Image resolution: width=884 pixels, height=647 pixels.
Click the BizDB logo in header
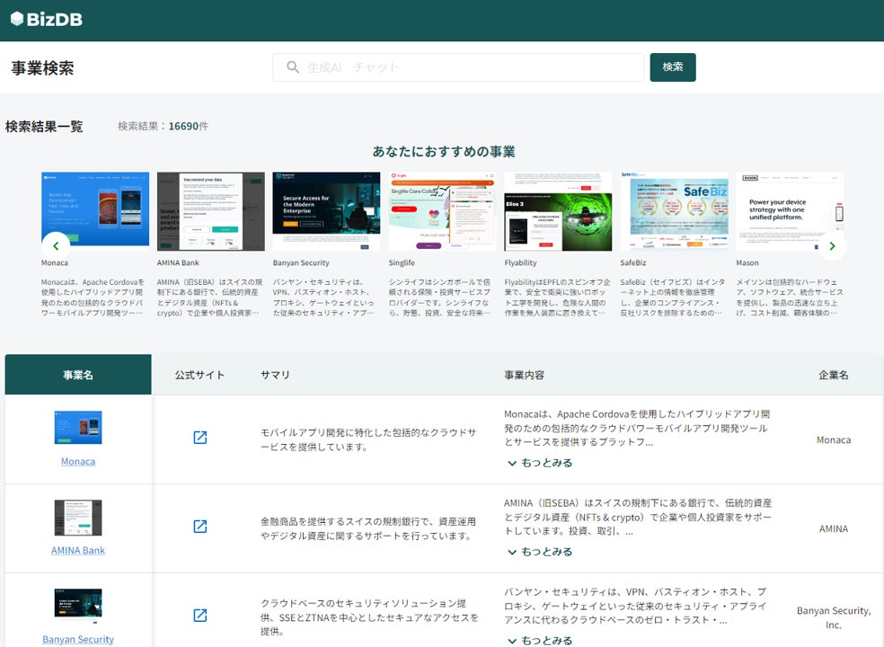[47, 19]
